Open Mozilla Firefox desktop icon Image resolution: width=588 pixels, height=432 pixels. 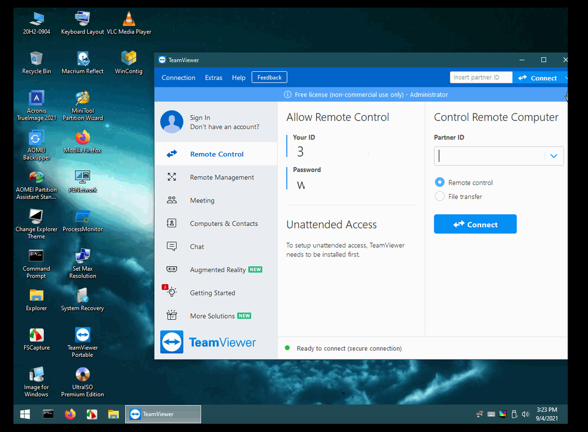[x=83, y=142]
